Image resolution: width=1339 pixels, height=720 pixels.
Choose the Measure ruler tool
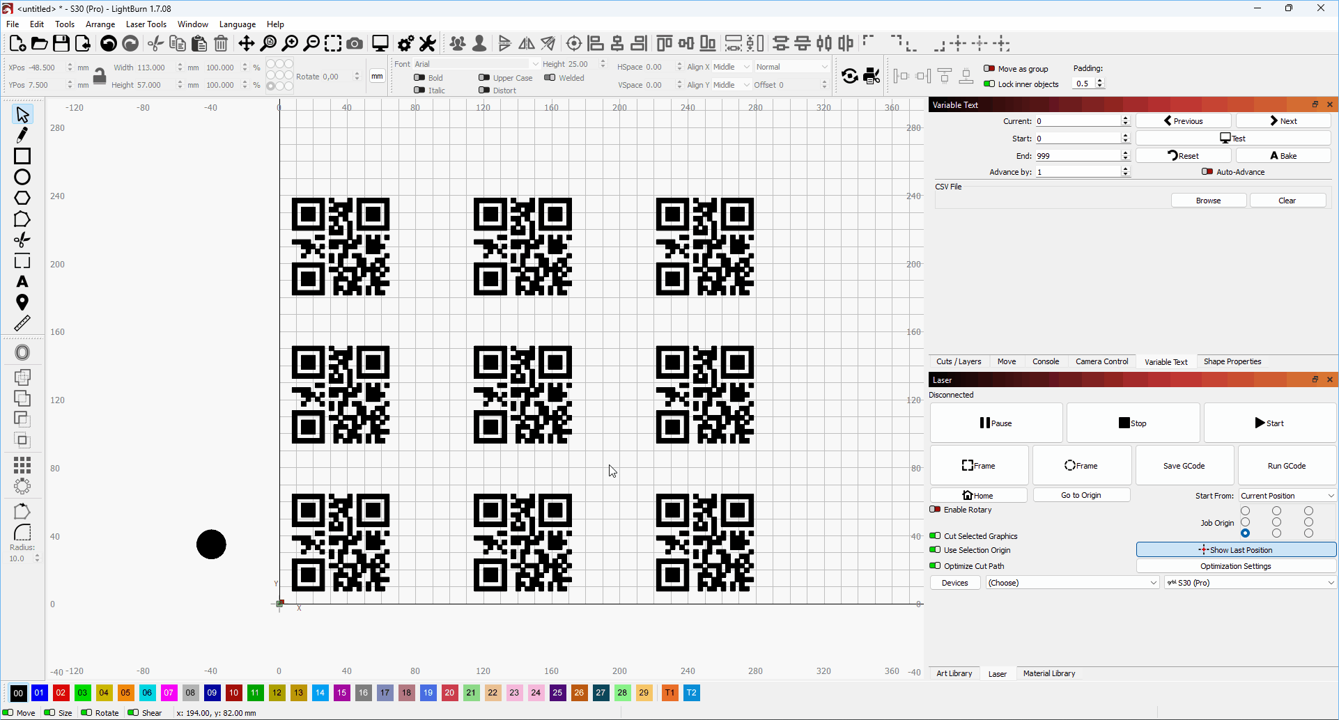pyautogui.click(x=22, y=323)
